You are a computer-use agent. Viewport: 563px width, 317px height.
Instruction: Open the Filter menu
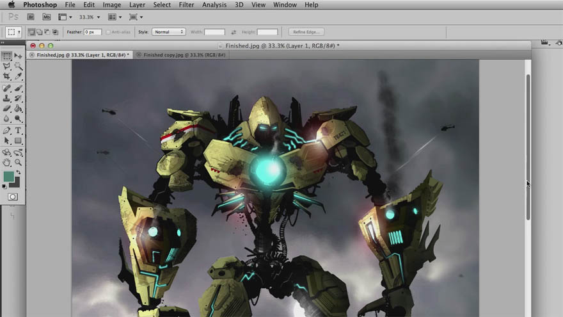(186, 4)
